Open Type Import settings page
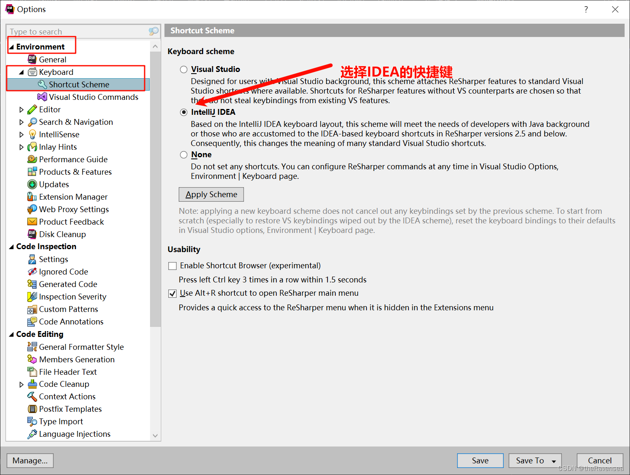 61,421
